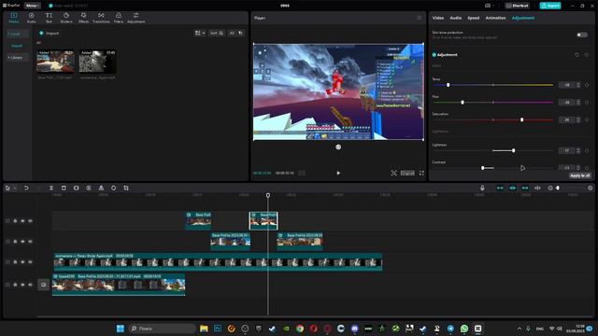
Task: Open the Sort dropdown in media panel
Action: click(x=217, y=34)
